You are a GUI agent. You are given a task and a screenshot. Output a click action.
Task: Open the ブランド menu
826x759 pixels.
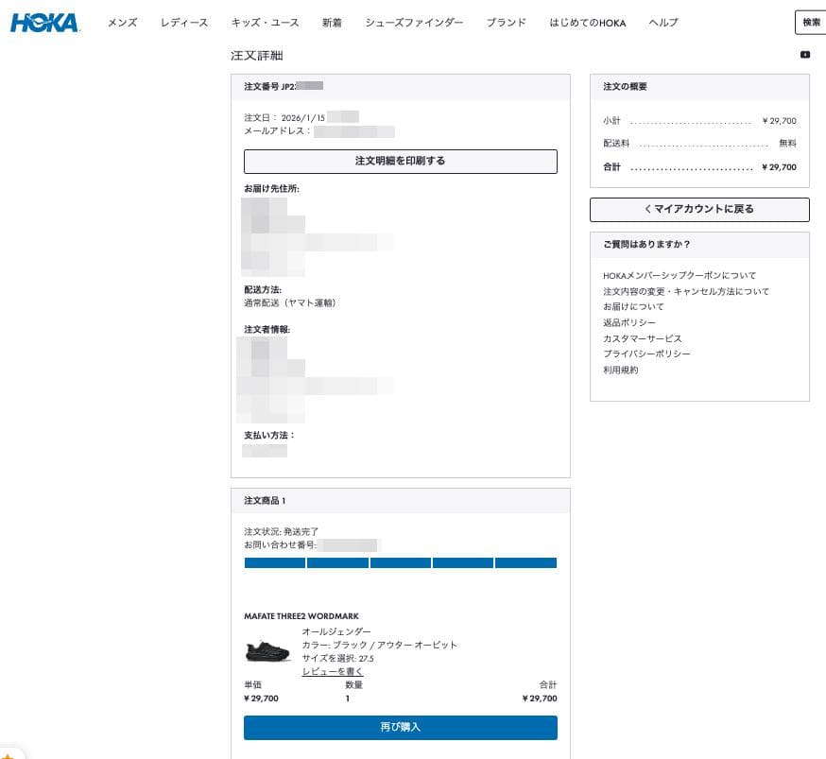coord(507,23)
